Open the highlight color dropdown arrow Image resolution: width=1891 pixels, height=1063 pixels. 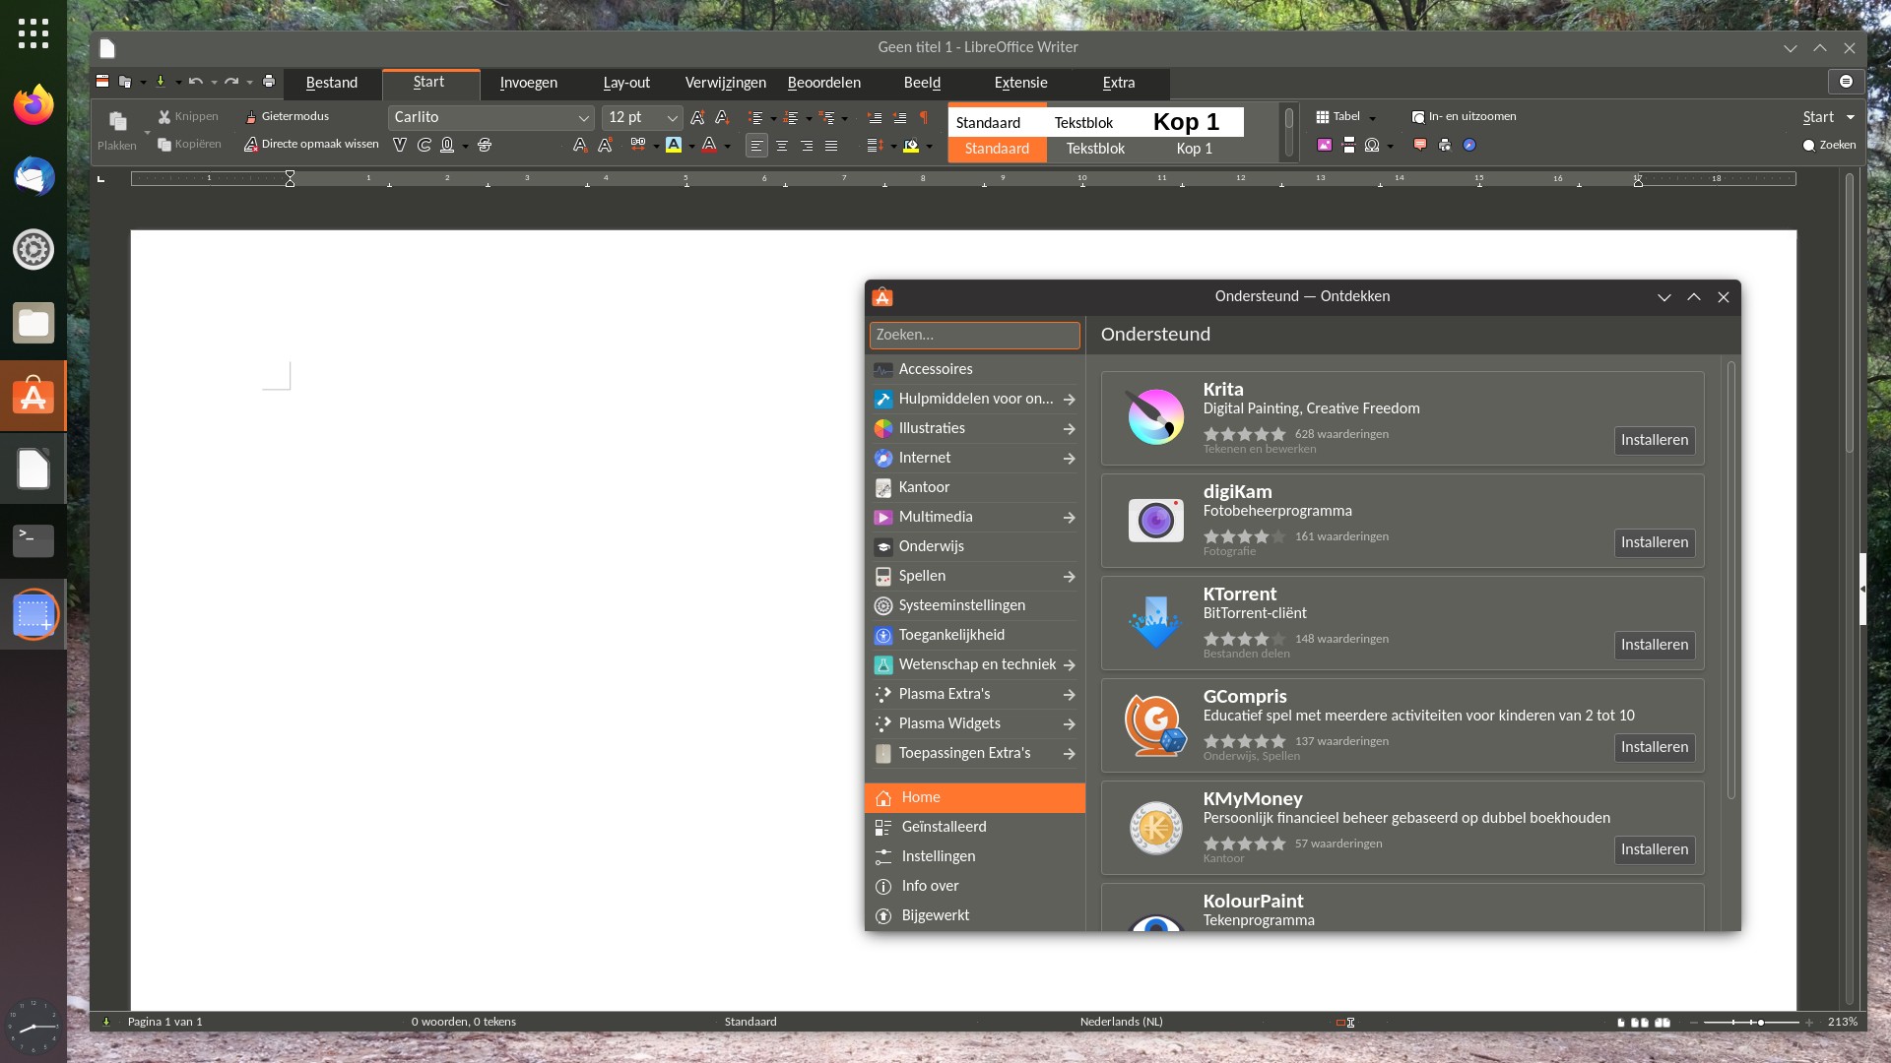[x=691, y=147]
